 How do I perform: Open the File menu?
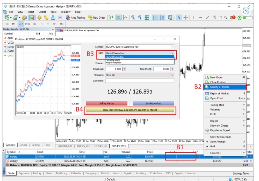pos(11,12)
